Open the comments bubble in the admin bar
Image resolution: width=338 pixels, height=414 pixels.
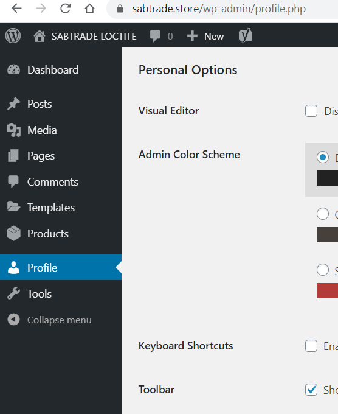coord(155,36)
